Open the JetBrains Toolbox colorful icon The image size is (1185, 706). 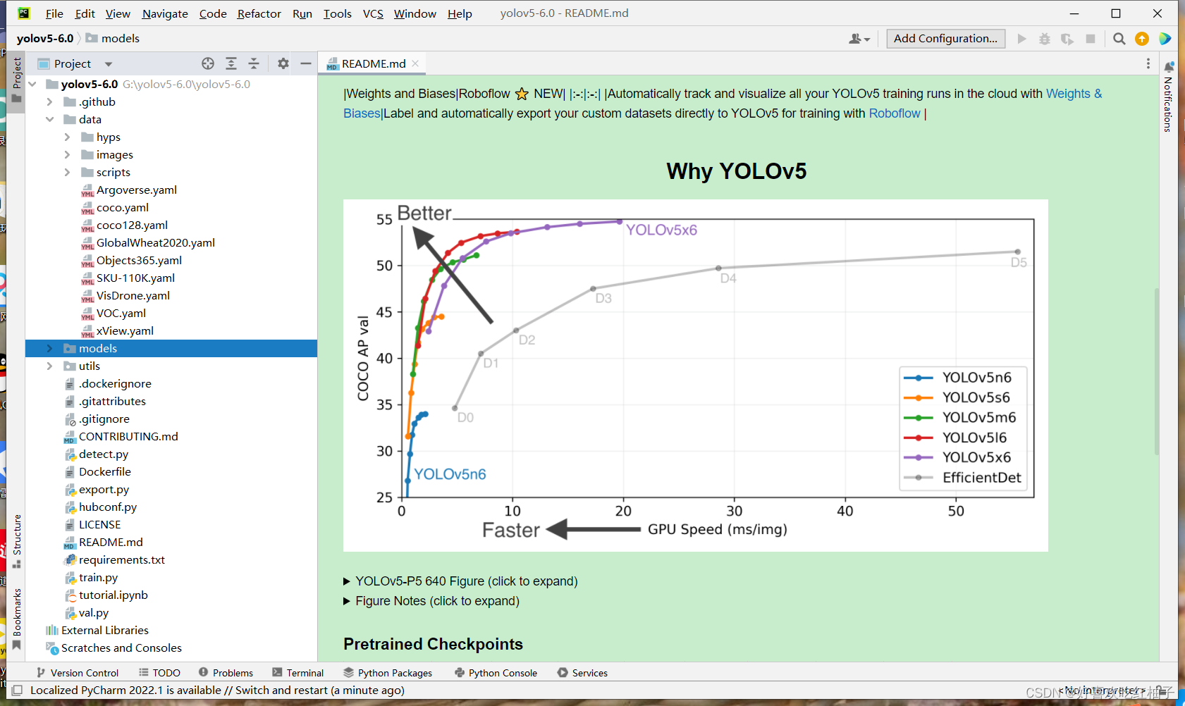click(1165, 39)
